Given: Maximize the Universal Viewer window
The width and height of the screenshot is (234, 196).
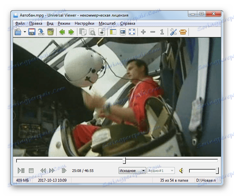Looking at the screenshot, I should click(201, 14).
